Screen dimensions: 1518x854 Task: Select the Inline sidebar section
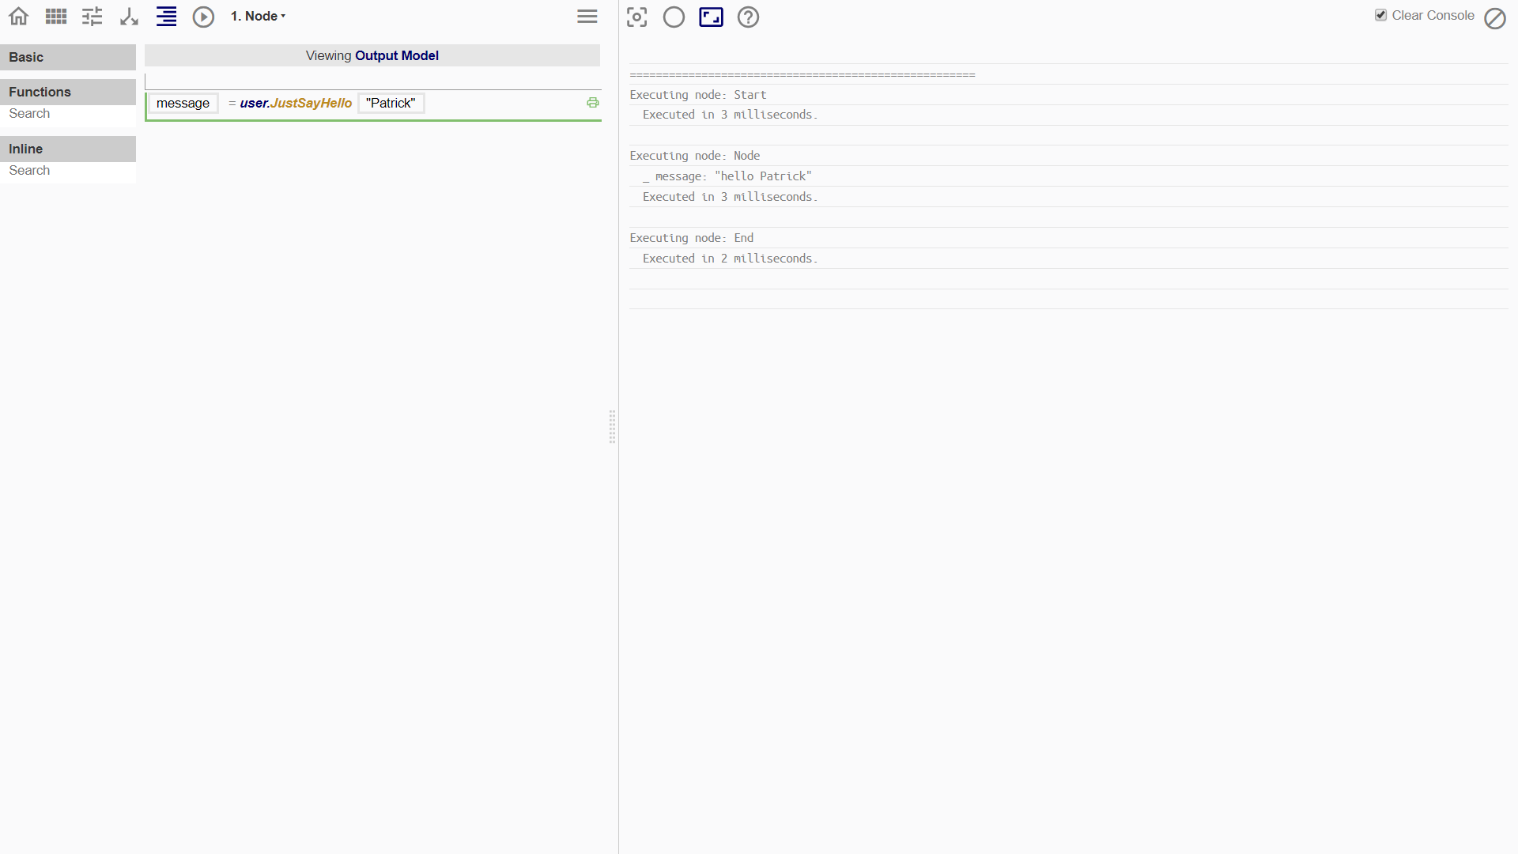click(x=68, y=148)
